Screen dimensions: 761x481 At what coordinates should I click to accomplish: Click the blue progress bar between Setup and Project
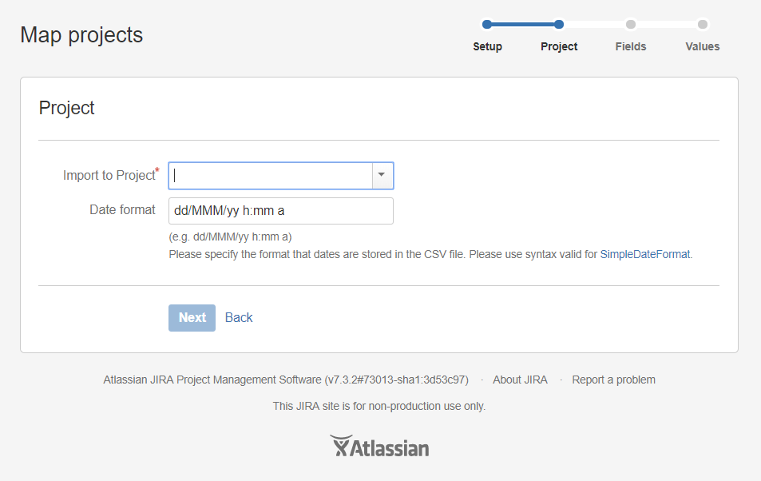[523, 24]
